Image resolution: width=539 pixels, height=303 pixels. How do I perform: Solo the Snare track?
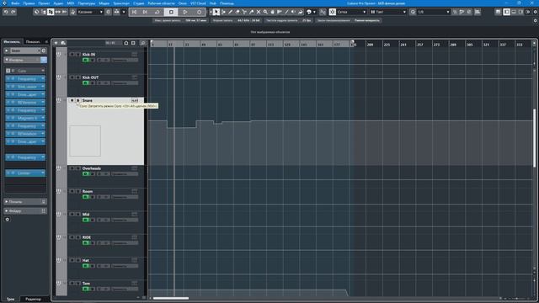(x=78, y=100)
